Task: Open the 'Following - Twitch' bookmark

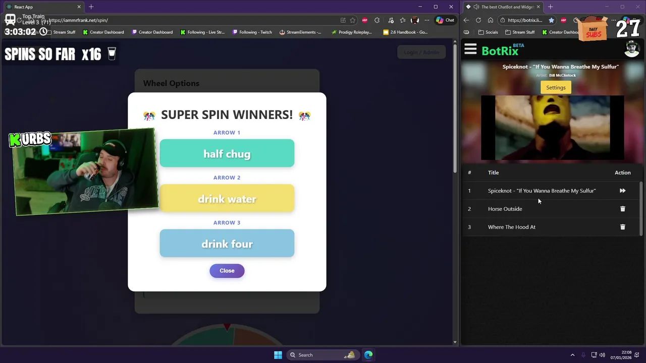Action: [x=252, y=32]
